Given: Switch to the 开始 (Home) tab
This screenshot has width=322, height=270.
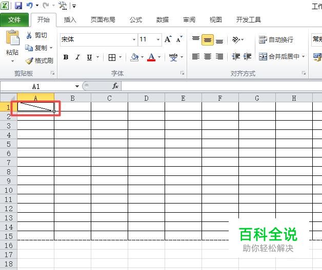Looking at the screenshot, I should coord(44,19).
